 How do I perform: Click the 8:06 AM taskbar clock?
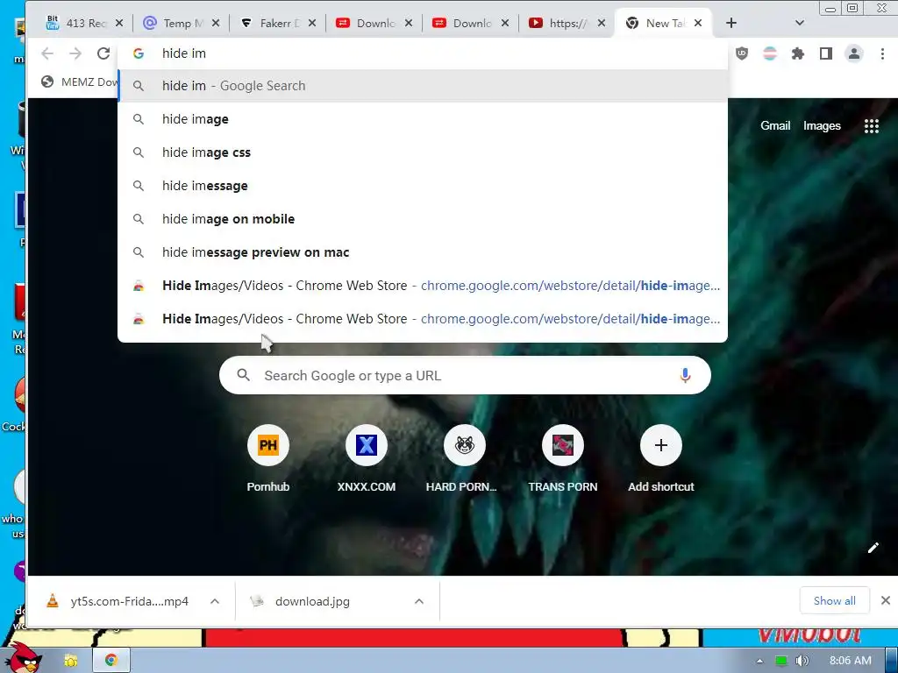click(850, 661)
